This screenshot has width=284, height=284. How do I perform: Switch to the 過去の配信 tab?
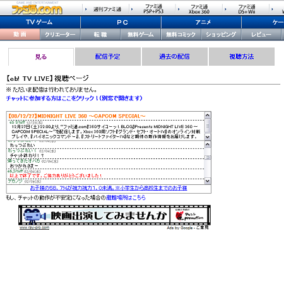(175, 57)
